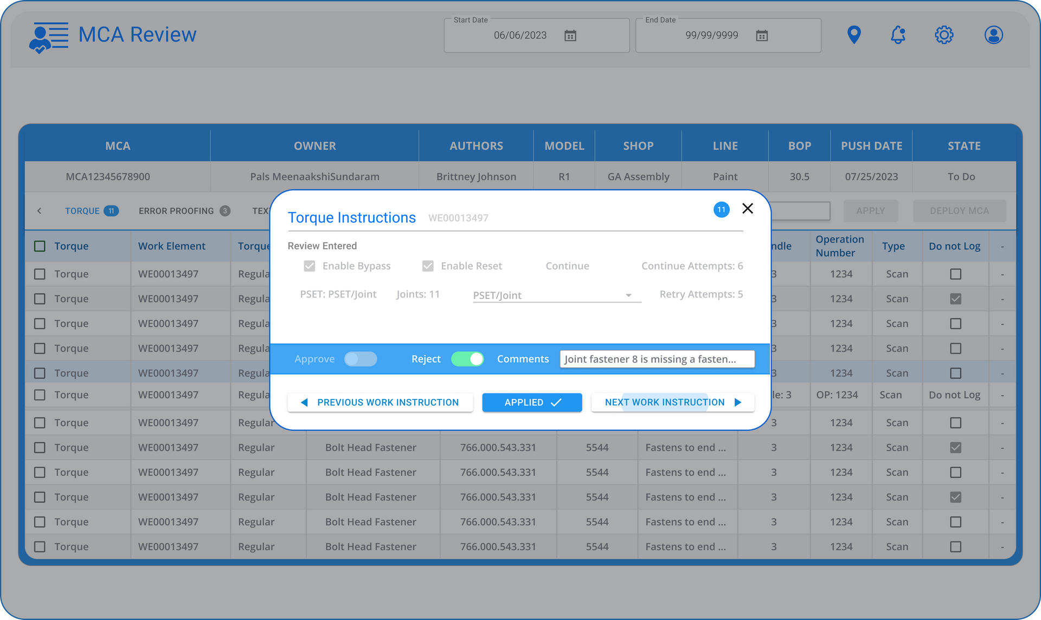Screen dimensions: 1041x620
Task: Open settings gear icon
Action: (944, 35)
